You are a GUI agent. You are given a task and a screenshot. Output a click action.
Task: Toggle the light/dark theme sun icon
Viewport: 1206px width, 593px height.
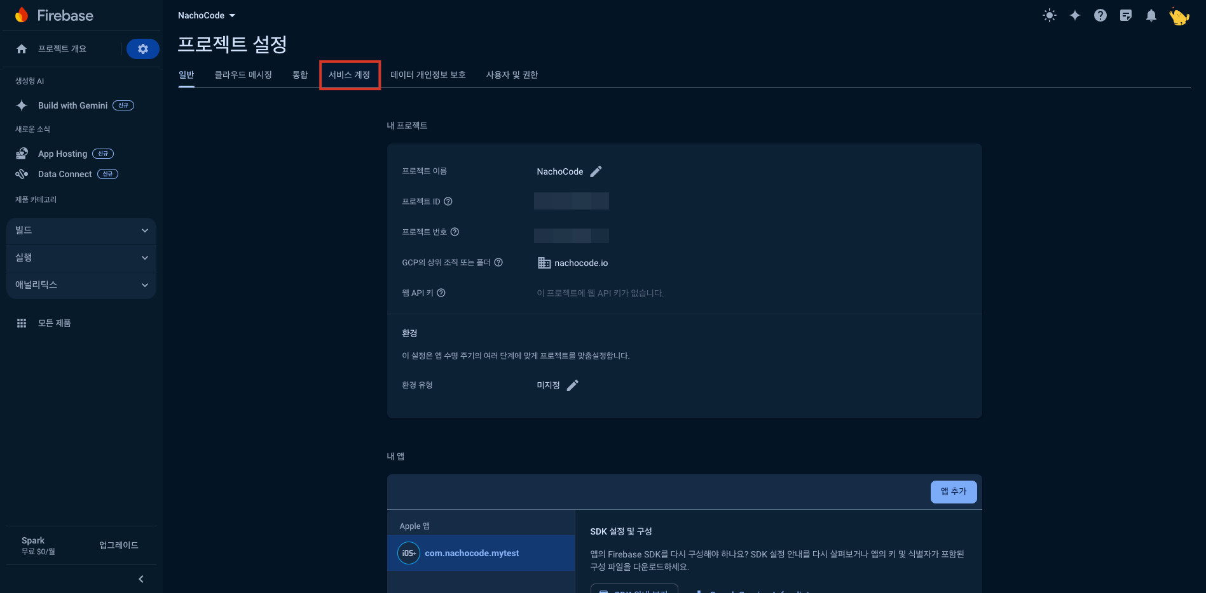pyautogui.click(x=1050, y=15)
